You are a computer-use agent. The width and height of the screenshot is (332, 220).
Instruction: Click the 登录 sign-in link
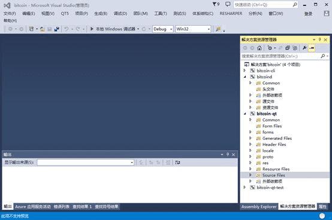point(308,14)
